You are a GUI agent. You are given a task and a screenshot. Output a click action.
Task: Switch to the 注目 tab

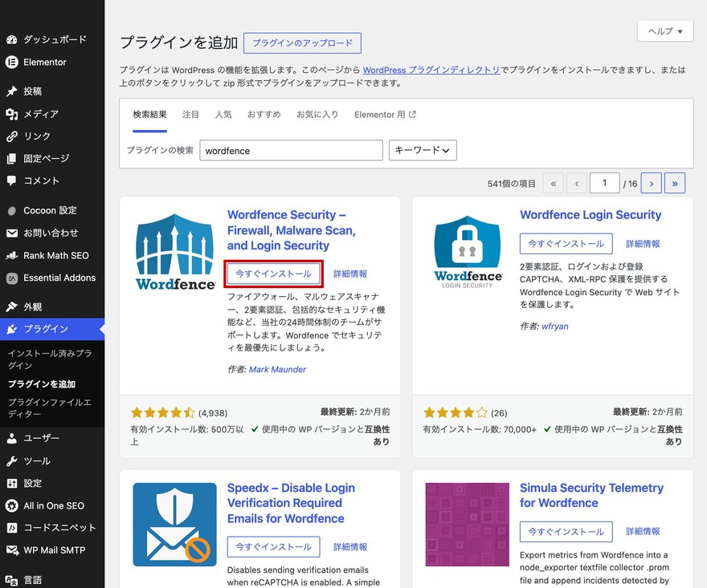[x=190, y=115]
